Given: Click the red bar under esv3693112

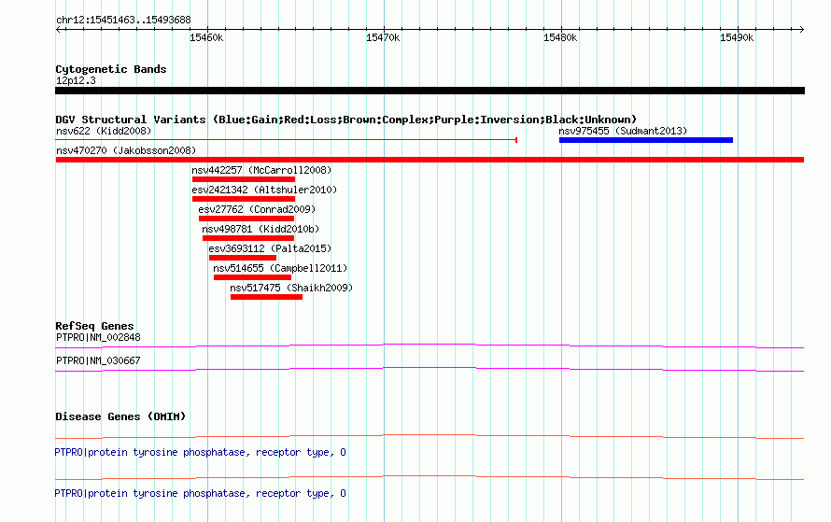Looking at the screenshot, I should point(243,258).
